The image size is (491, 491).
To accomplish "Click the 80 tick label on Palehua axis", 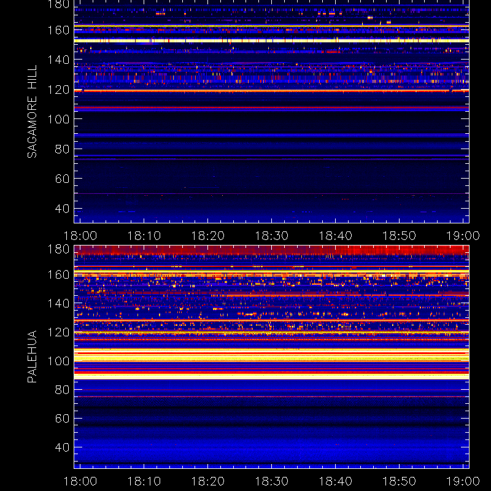I will pyautogui.click(x=62, y=390).
